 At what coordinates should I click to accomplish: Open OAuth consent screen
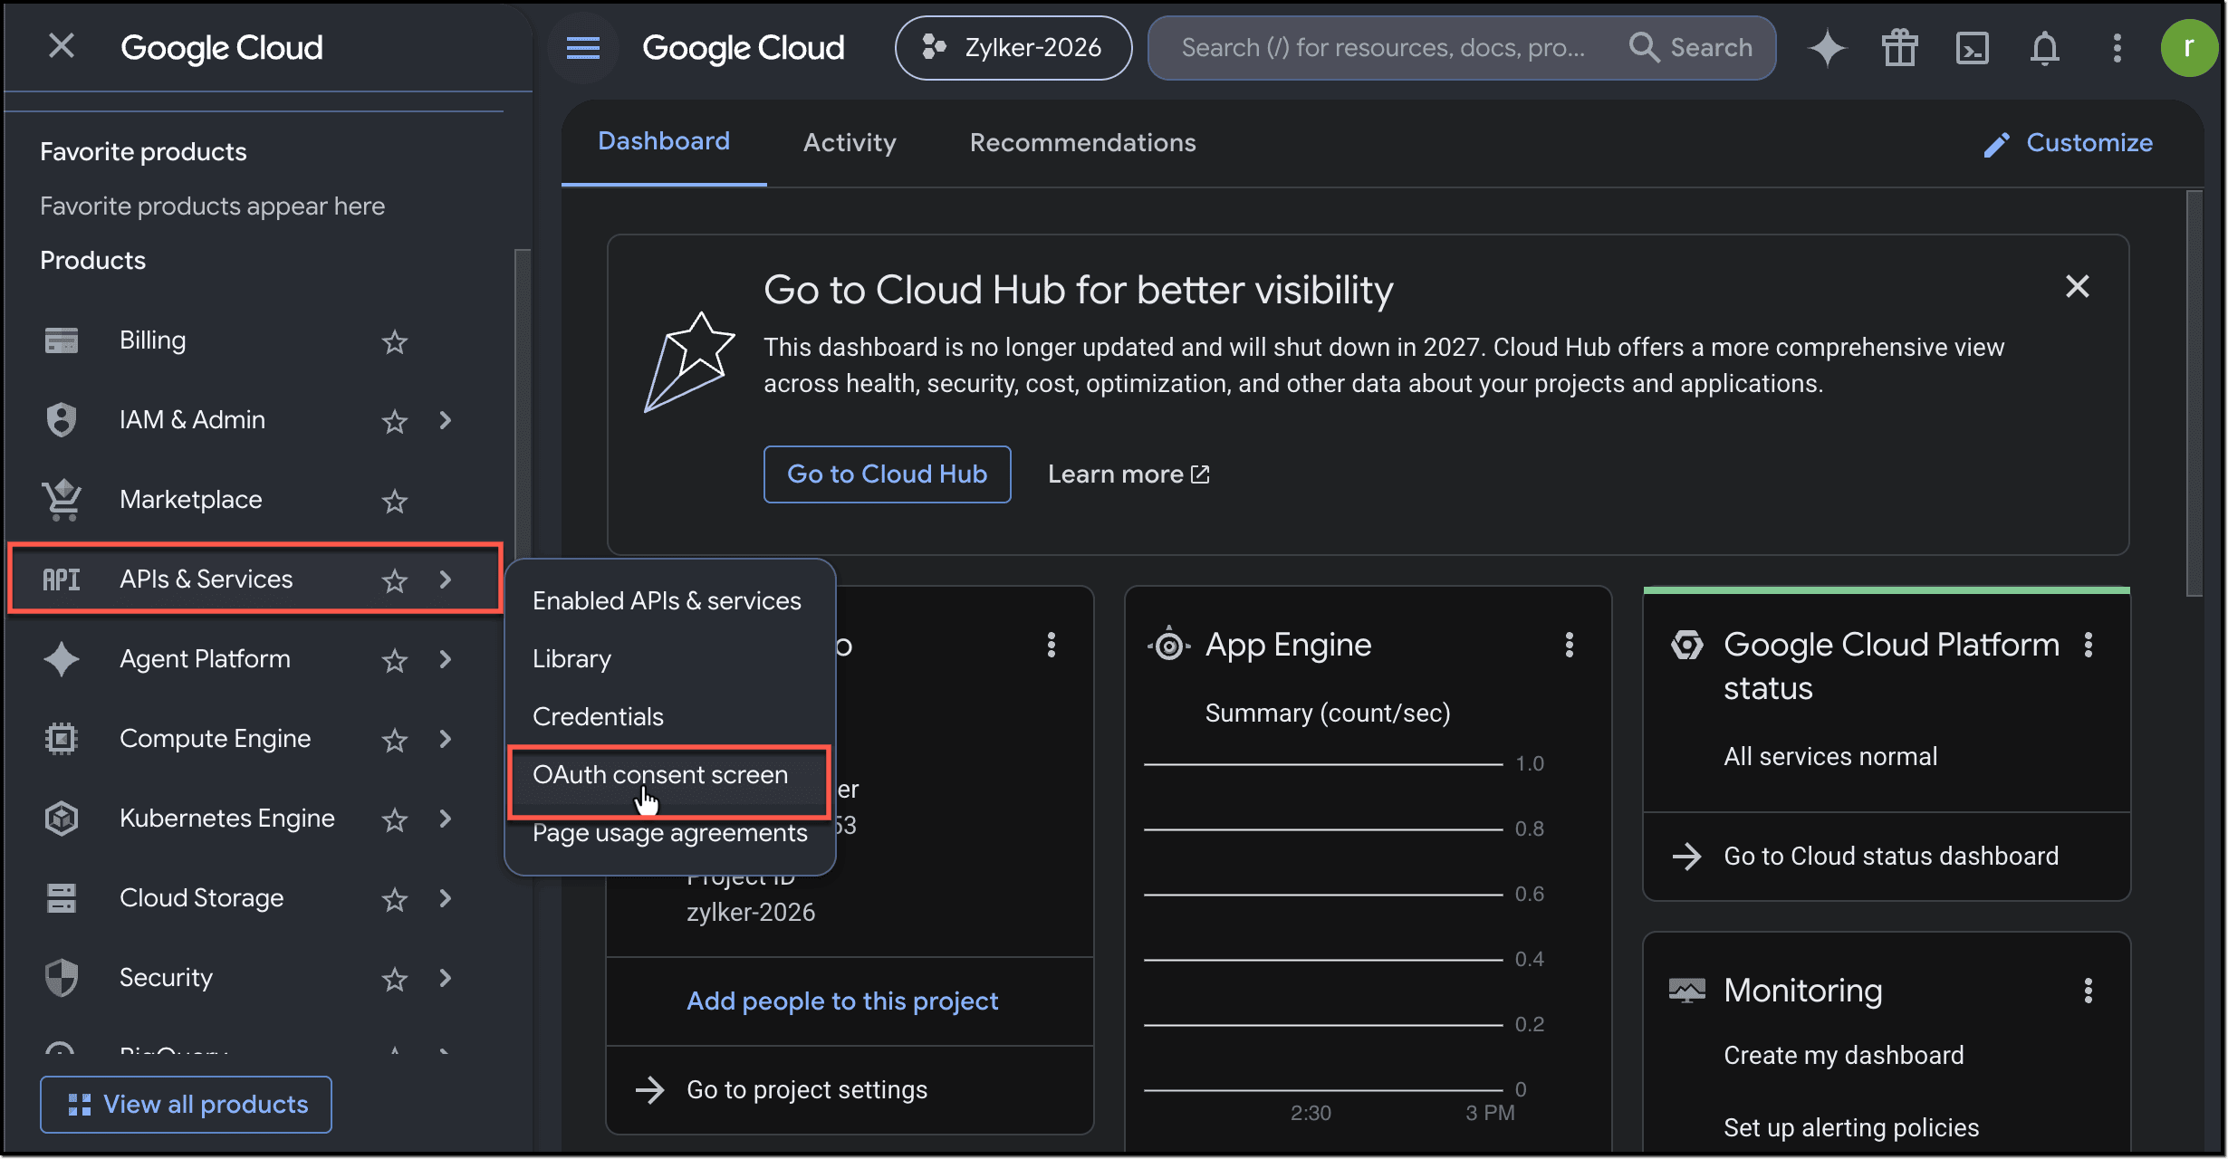[x=669, y=775]
